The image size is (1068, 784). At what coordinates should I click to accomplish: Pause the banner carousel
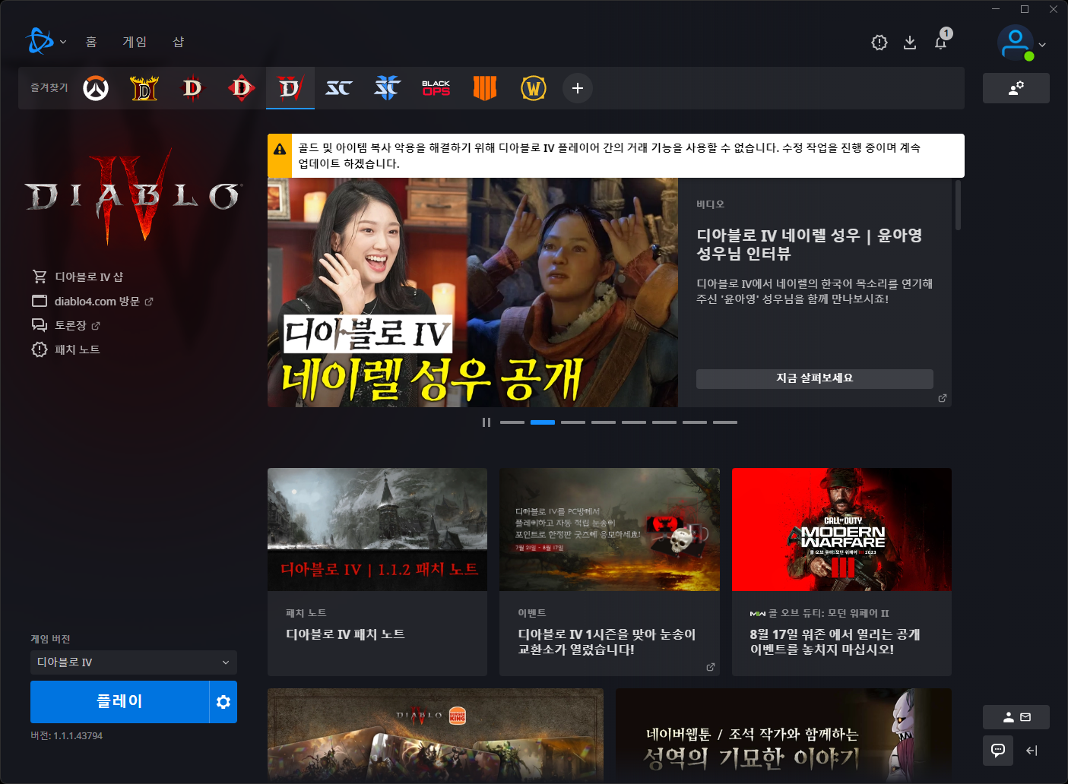pos(486,422)
